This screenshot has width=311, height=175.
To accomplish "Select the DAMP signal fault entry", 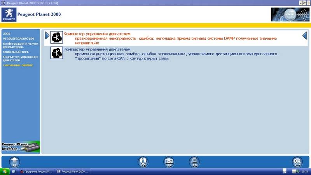I will coord(175,38).
